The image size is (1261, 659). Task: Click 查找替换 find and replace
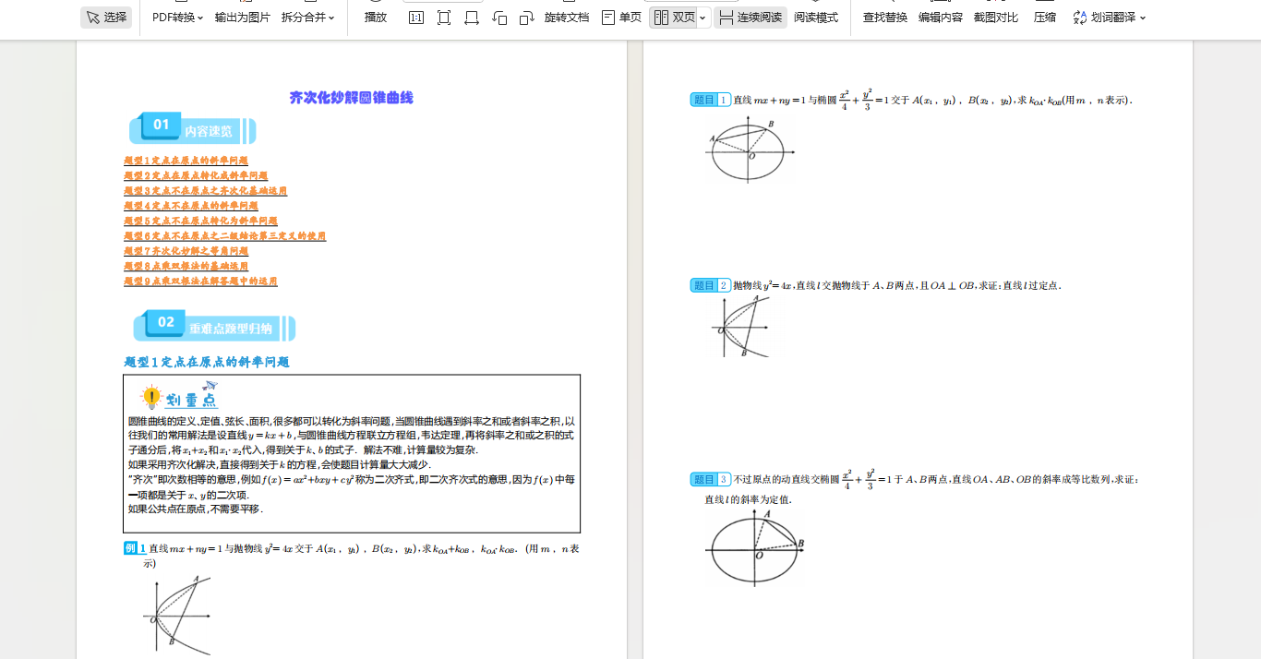(x=885, y=18)
